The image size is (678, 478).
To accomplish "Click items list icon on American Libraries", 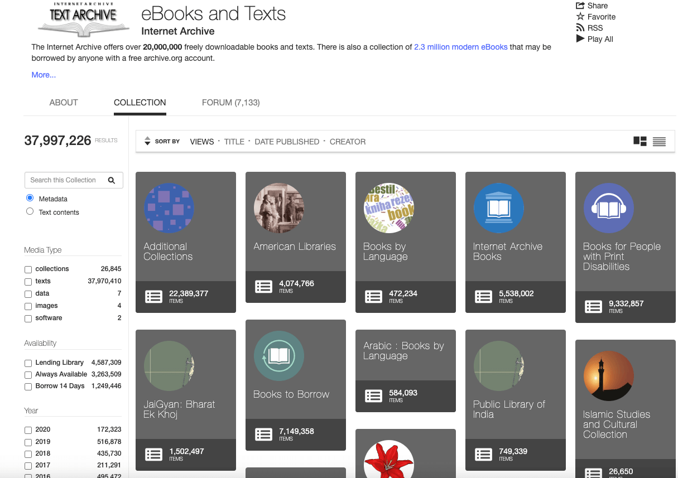I will (264, 287).
